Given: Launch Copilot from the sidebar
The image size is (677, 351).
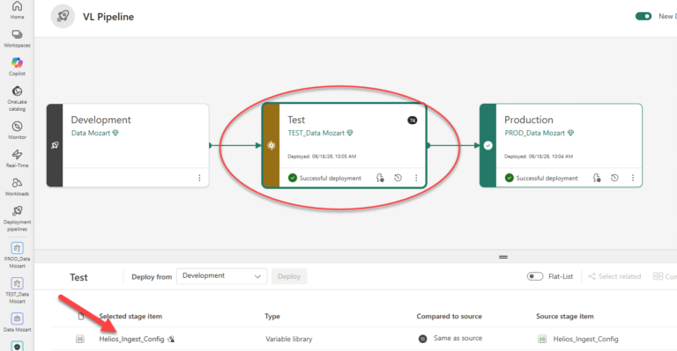Looking at the screenshot, I should click(18, 66).
